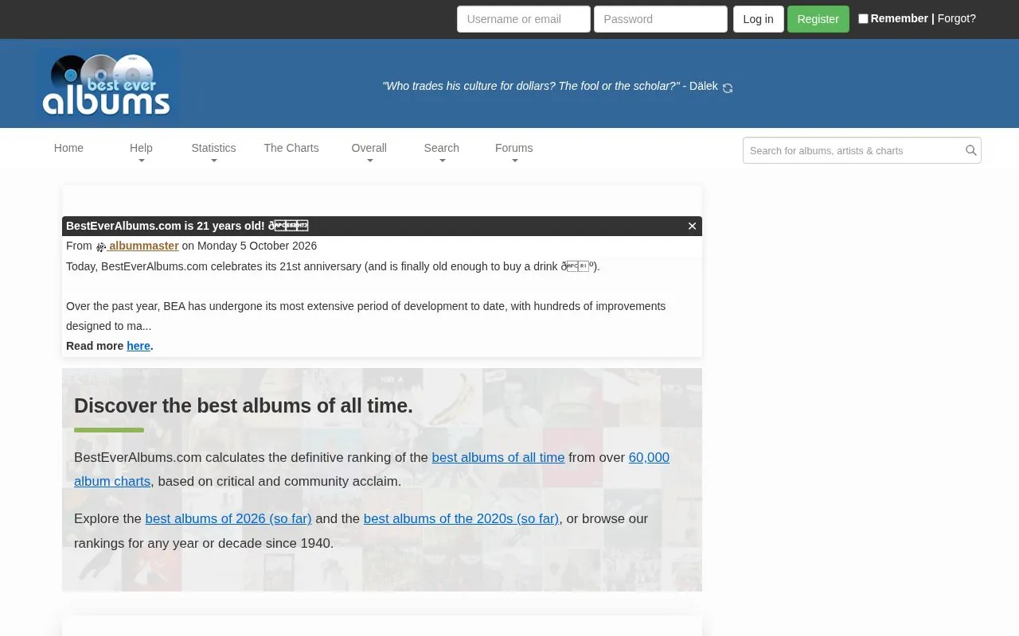Refresh the random quote icon
The height and width of the screenshot is (636, 1019).
pyautogui.click(x=728, y=88)
